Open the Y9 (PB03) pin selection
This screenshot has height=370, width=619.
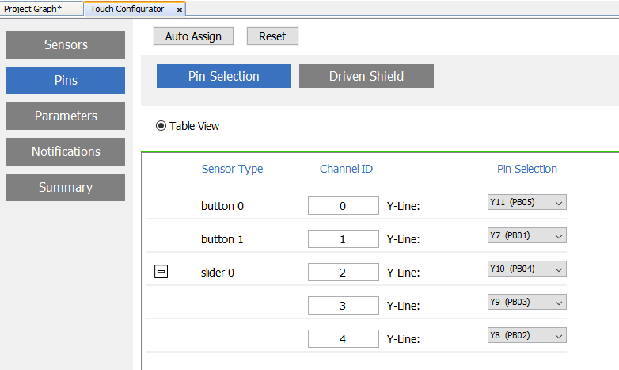[x=526, y=303]
